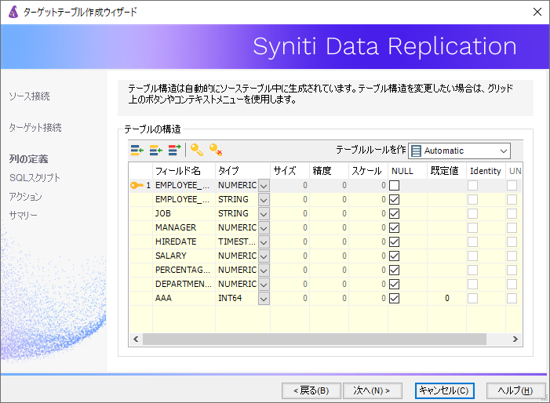Open type dropdown for EMPLOYEE_ STRING row
This screenshot has height=403, width=550.
point(264,200)
